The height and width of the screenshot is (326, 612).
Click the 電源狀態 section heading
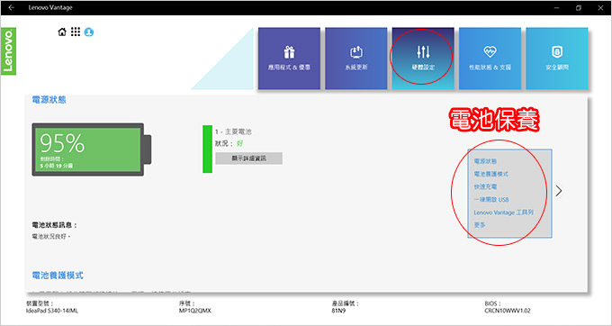(49, 100)
